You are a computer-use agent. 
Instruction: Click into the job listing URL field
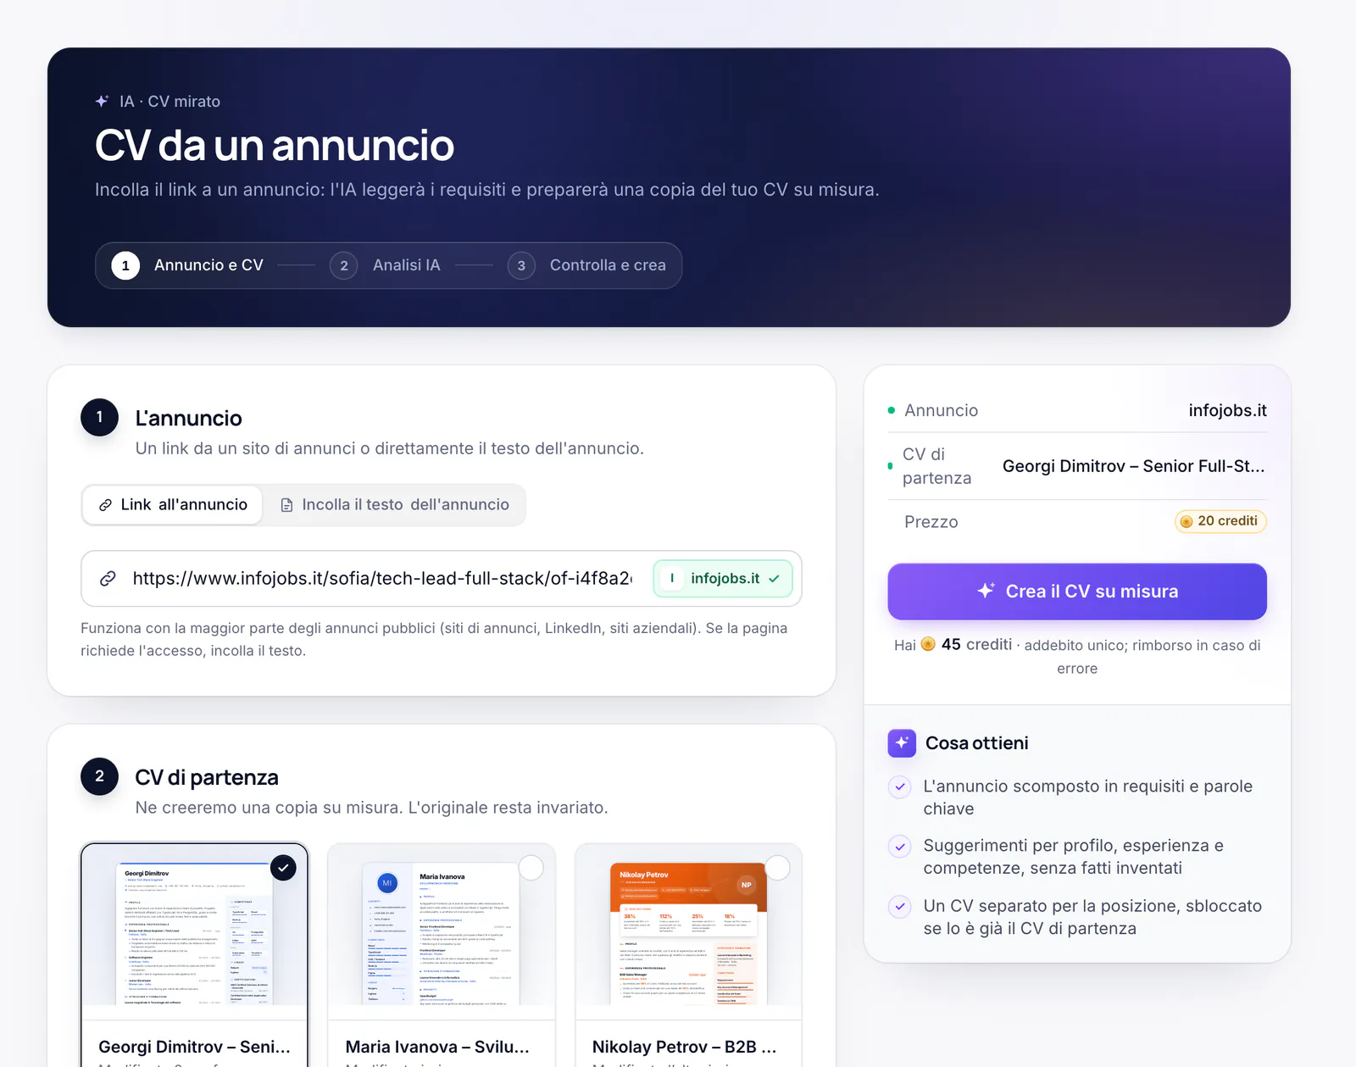(x=381, y=579)
